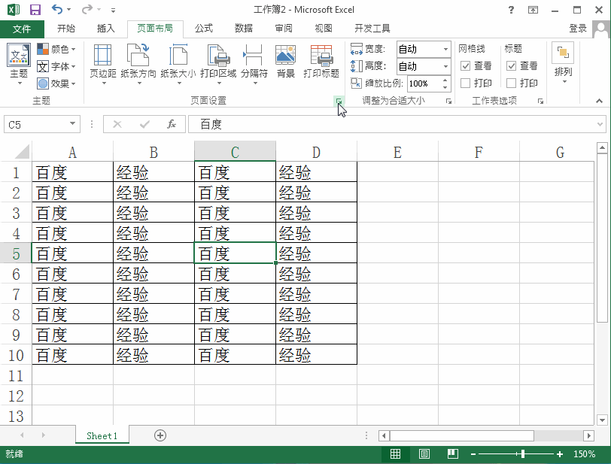Select the Sheet1 tab

(102, 435)
